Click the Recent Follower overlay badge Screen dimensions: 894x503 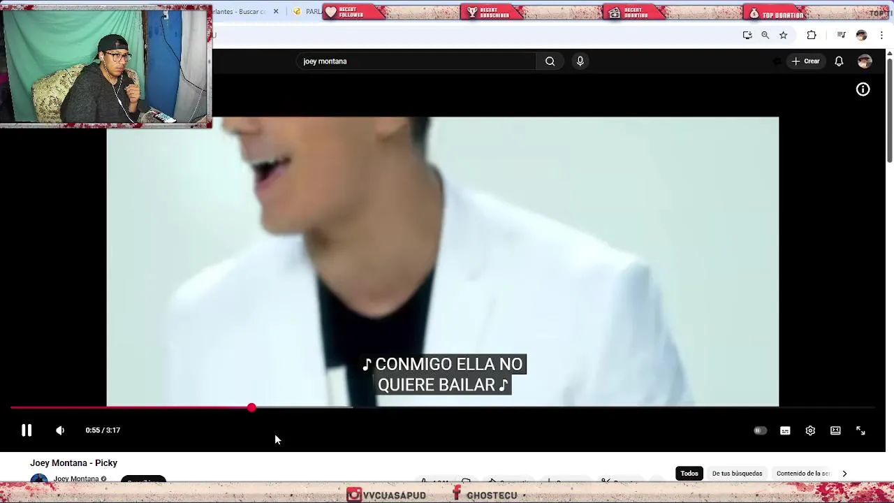[x=353, y=13]
